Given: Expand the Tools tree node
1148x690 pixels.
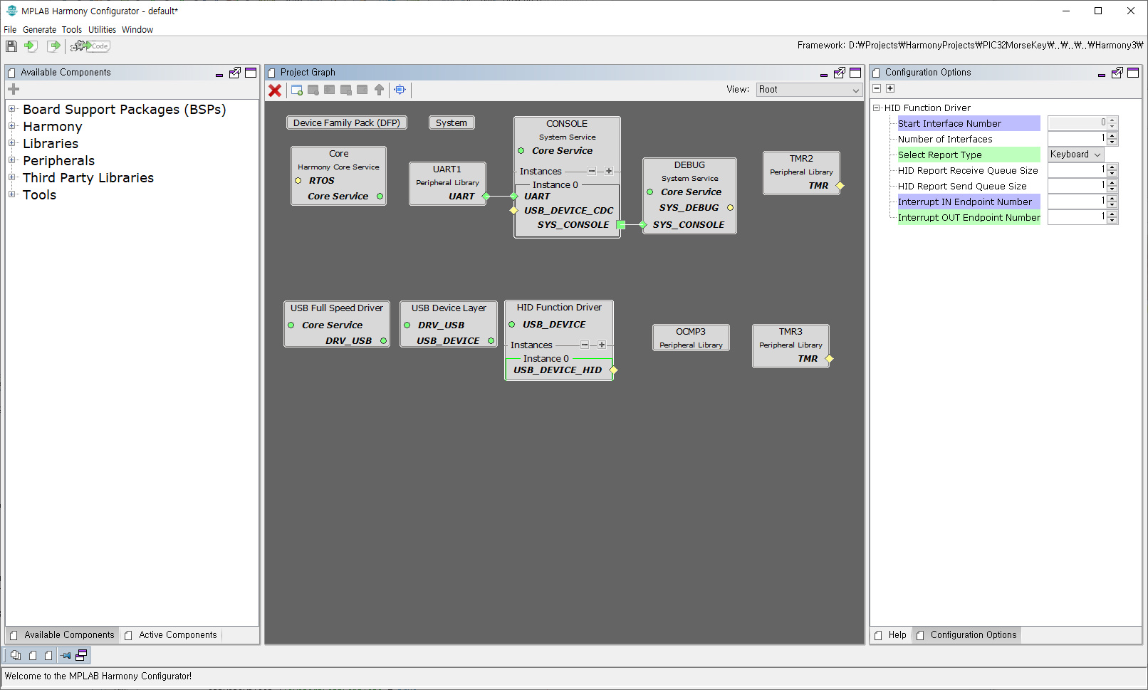Looking at the screenshot, I should tap(12, 194).
